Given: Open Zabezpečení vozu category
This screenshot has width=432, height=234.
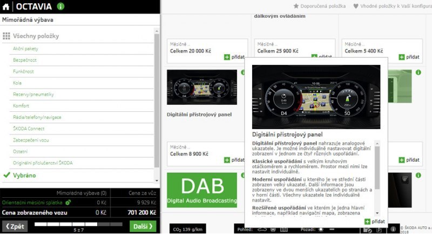Looking at the screenshot, I should 82,141.
